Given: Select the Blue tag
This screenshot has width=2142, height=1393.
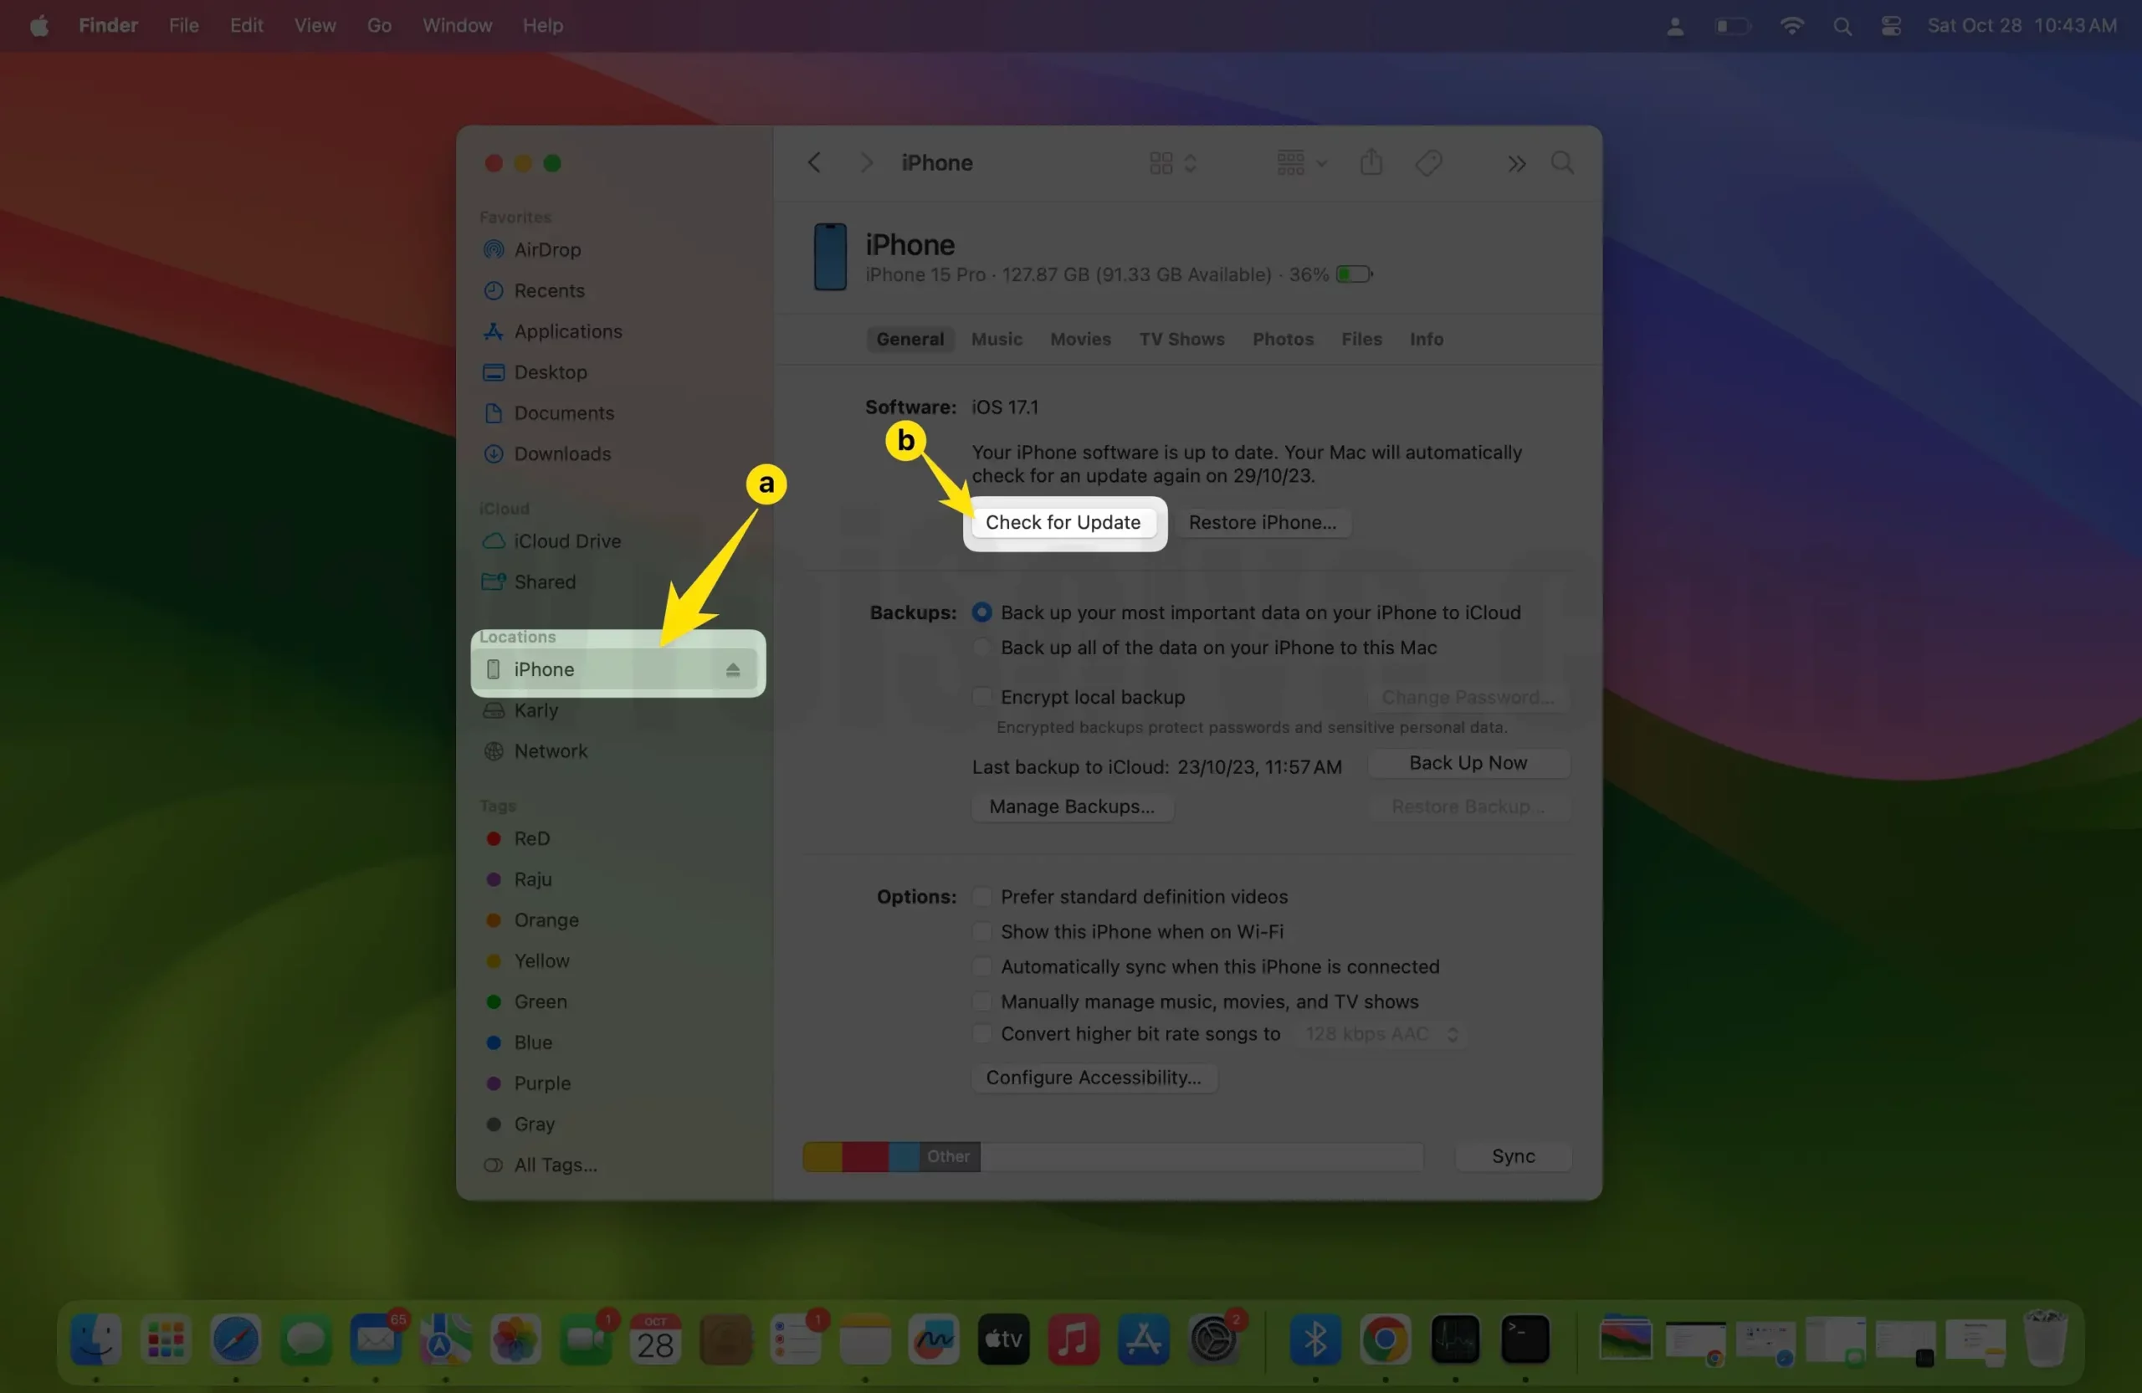Looking at the screenshot, I should [x=533, y=1042].
